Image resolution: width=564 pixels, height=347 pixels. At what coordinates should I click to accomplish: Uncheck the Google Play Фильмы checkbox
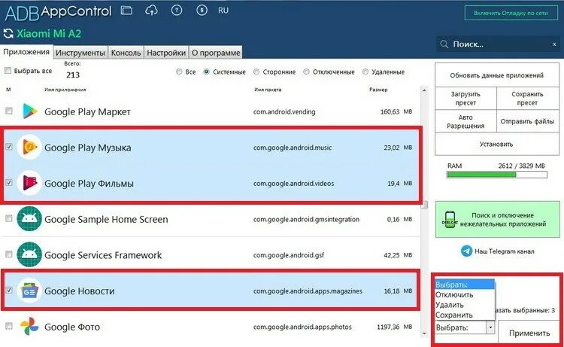click(8, 182)
